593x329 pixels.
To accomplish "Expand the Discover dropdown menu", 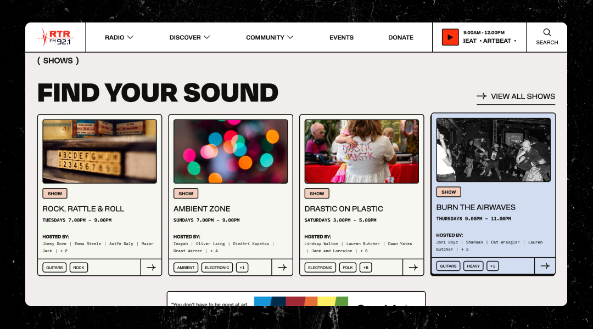I will [189, 37].
